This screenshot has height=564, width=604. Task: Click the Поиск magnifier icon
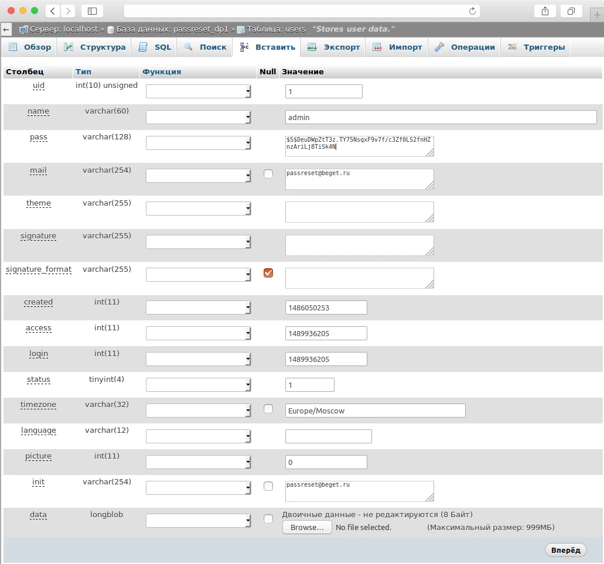click(x=188, y=47)
